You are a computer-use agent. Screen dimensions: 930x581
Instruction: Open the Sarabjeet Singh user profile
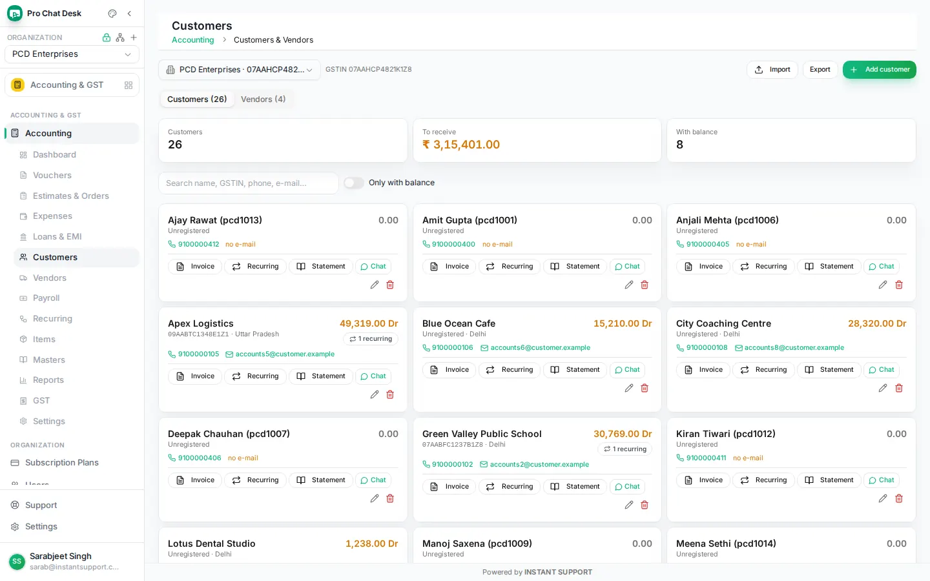click(x=72, y=561)
